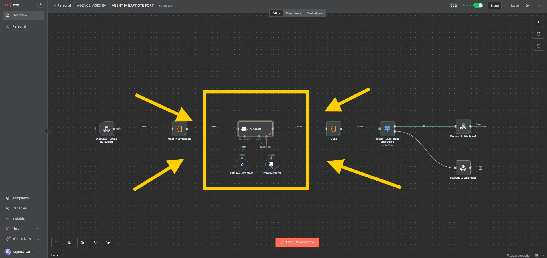
Task: Expand the Logs panel chevron
Action: point(542,255)
